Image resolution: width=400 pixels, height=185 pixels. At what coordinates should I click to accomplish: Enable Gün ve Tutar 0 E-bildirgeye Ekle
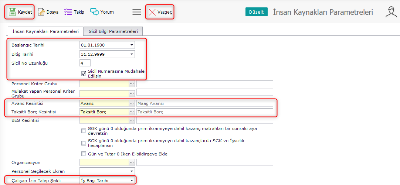click(84, 154)
